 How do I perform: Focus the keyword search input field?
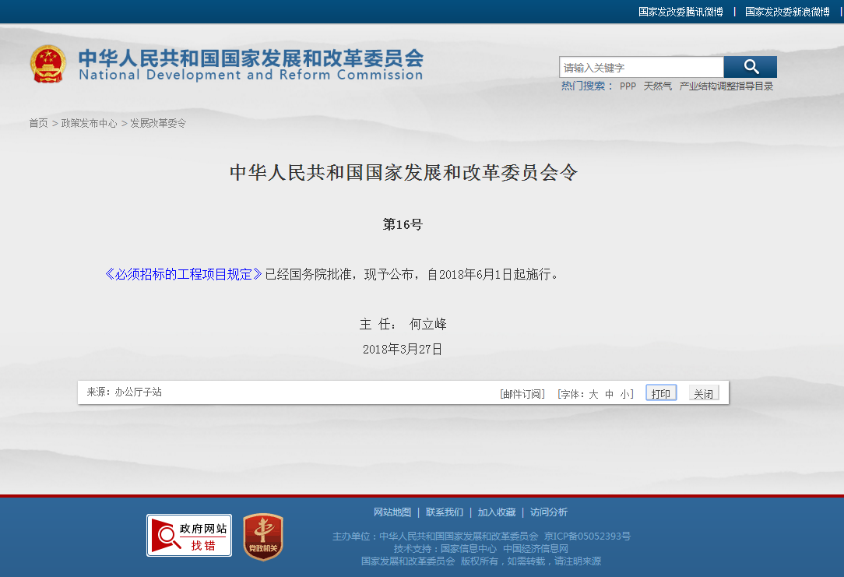(x=642, y=68)
